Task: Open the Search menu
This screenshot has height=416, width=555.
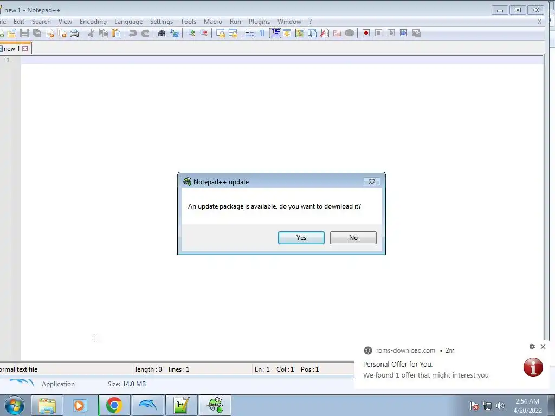Action: [x=41, y=22]
